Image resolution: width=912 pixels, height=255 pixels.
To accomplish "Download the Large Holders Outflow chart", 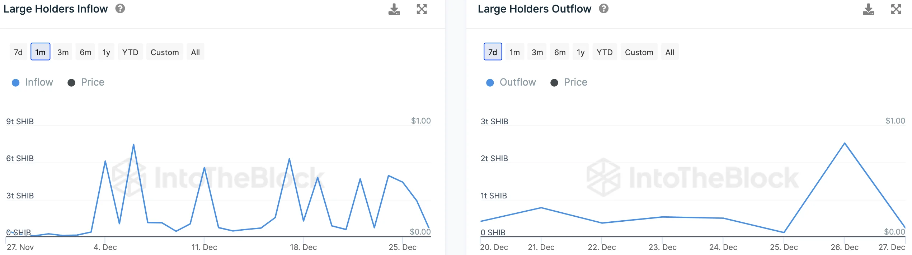I will (x=868, y=9).
